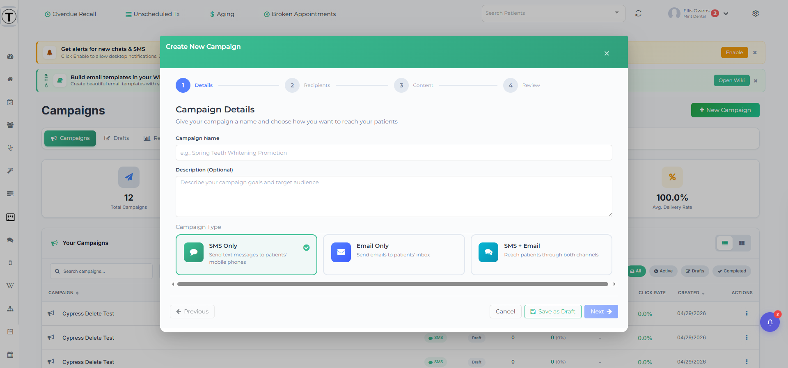
Task: Click the Open Wiki button
Action: tap(731, 80)
